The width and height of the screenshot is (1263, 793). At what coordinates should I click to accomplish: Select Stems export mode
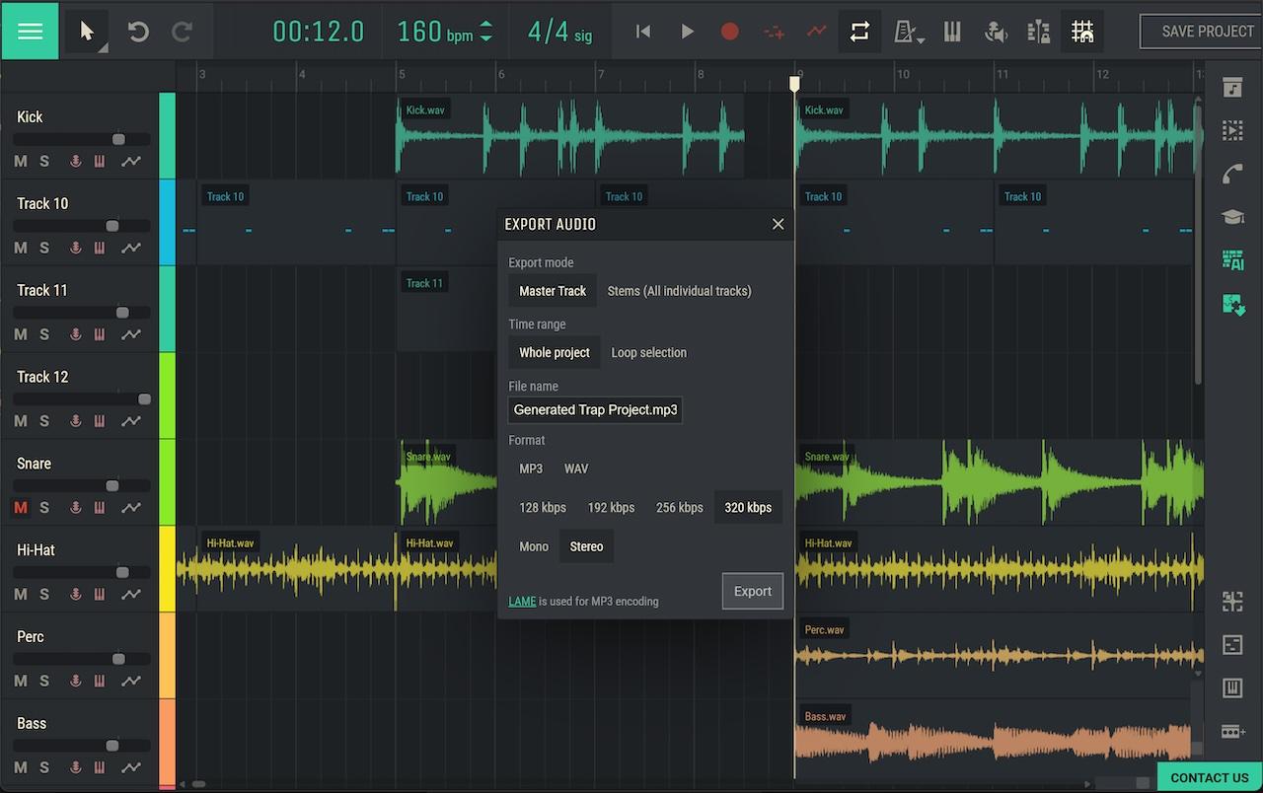tap(679, 291)
